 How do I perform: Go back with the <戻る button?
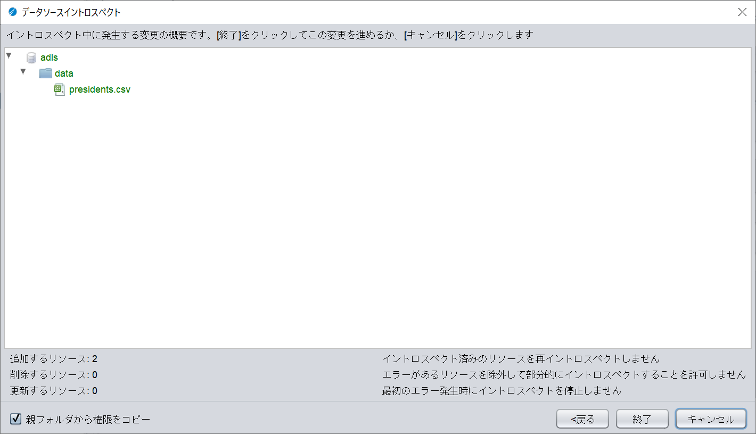point(583,419)
